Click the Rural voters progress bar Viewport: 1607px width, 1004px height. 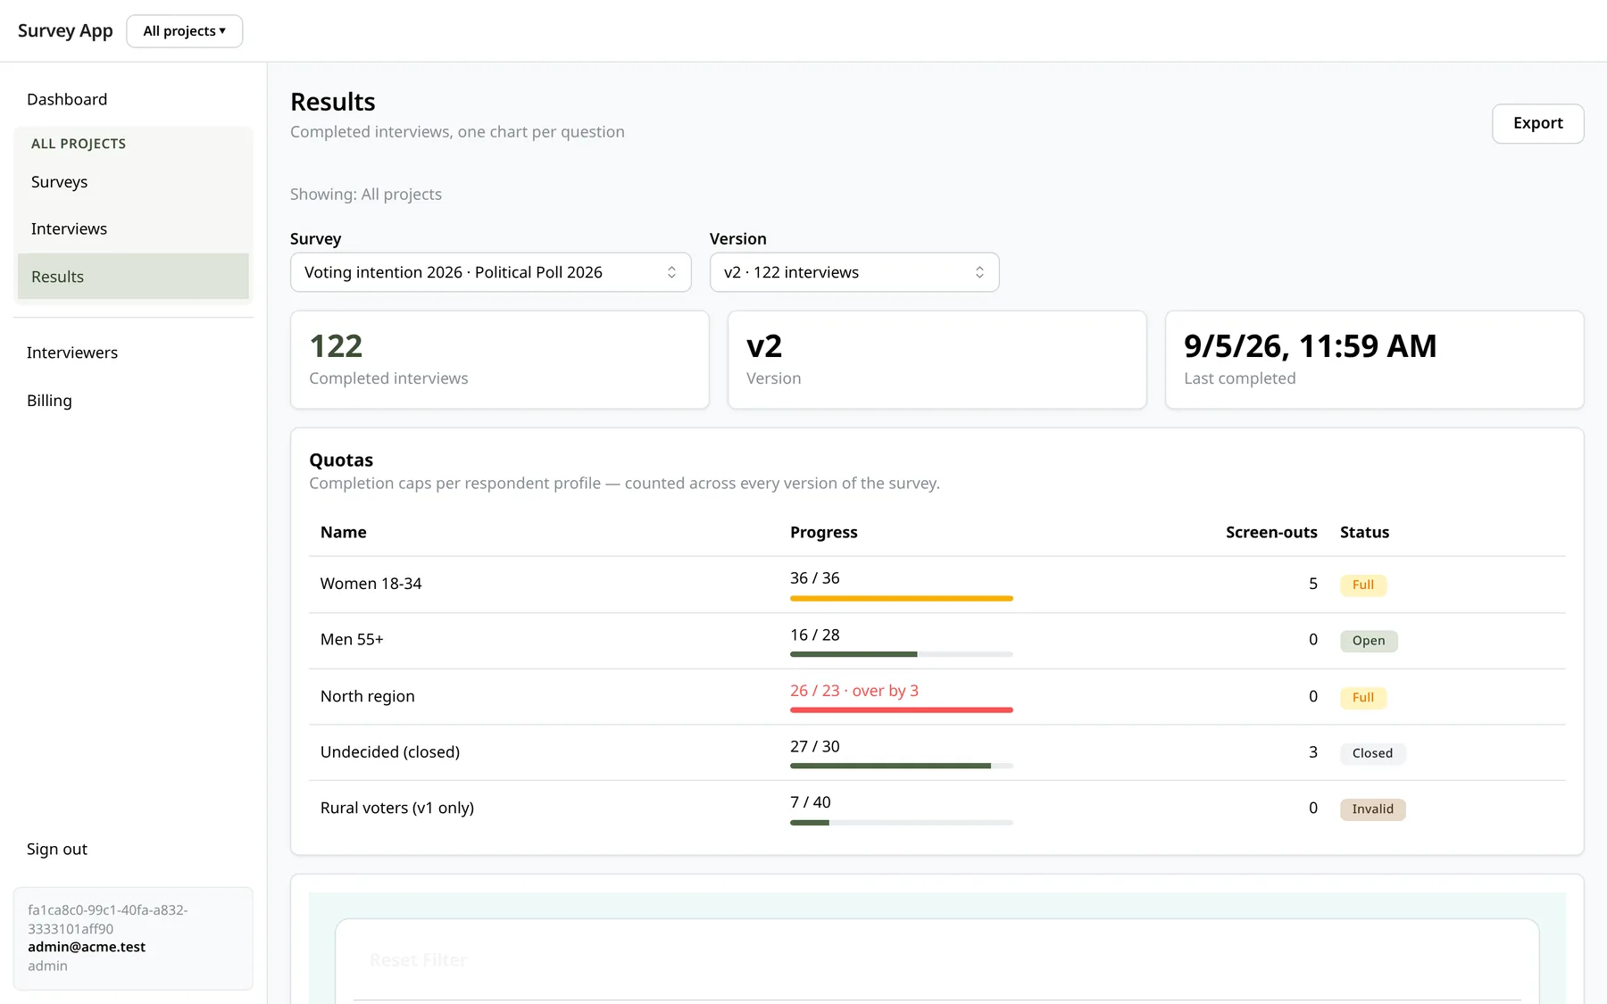click(x=902, y=822)
